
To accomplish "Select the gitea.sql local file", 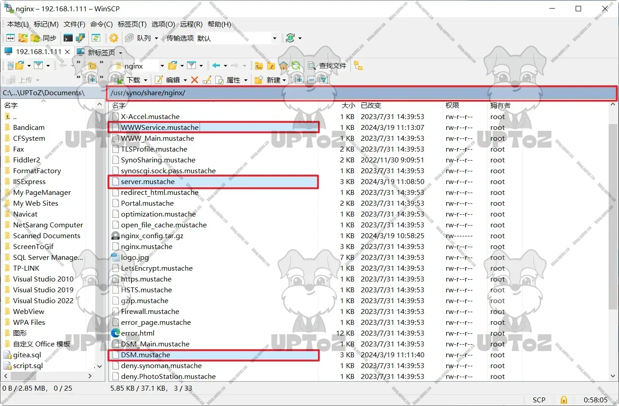I will coord(27,355).
